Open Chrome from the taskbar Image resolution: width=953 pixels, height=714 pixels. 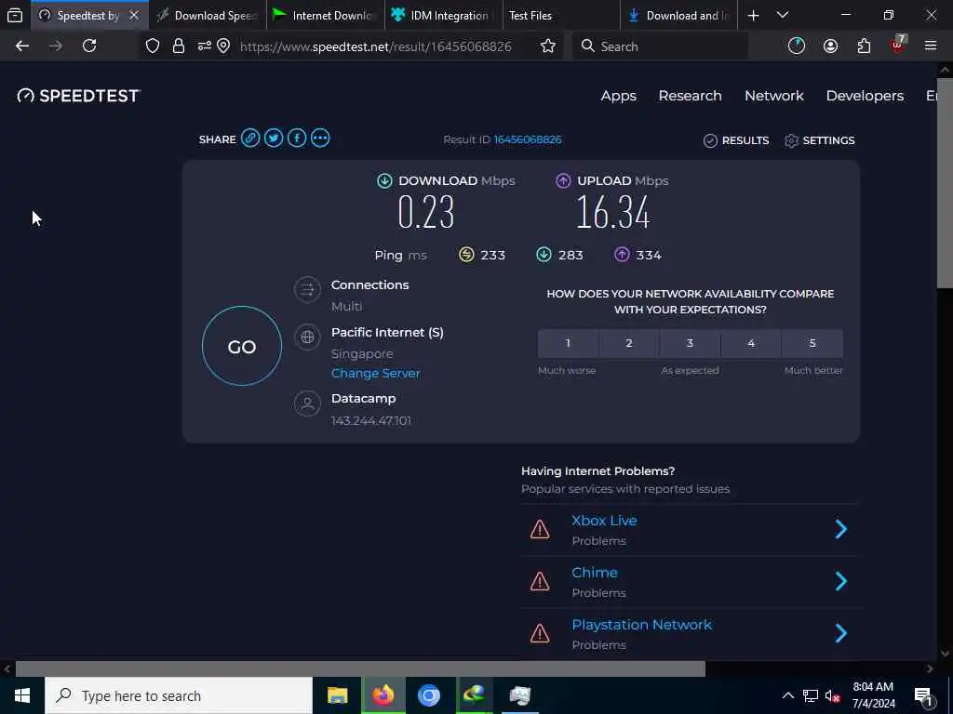428,695
